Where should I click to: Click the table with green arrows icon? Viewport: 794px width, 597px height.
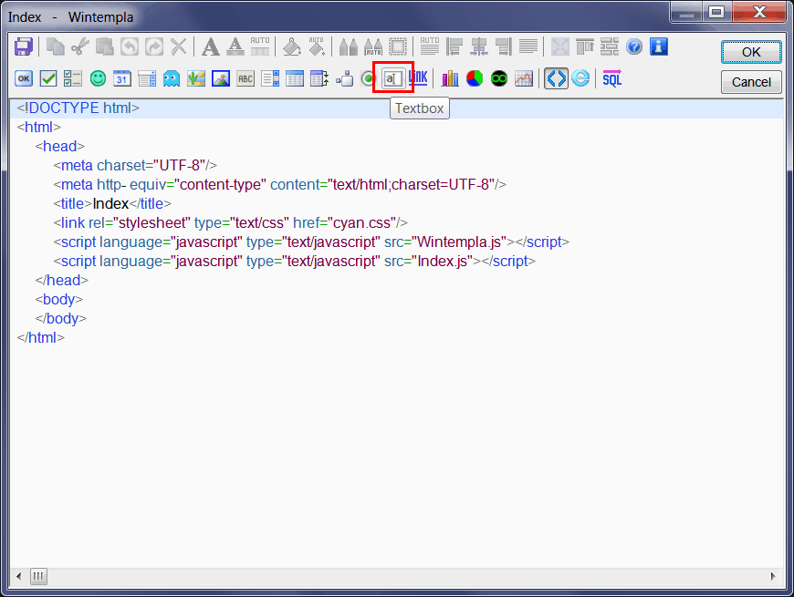pyautogui.click(x=319, y=79)
